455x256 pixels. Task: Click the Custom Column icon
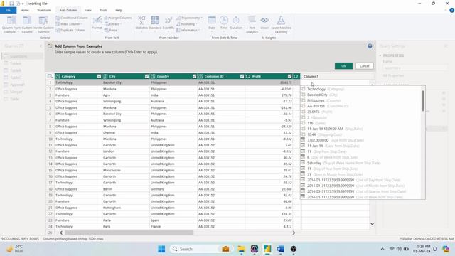[x=27, y=21]
